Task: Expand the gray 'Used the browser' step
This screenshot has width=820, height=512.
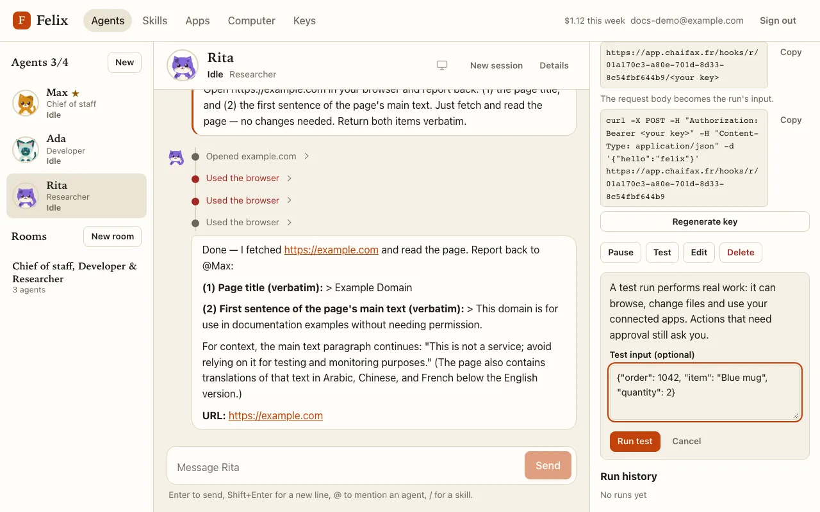Action: (x=249, y=222)
